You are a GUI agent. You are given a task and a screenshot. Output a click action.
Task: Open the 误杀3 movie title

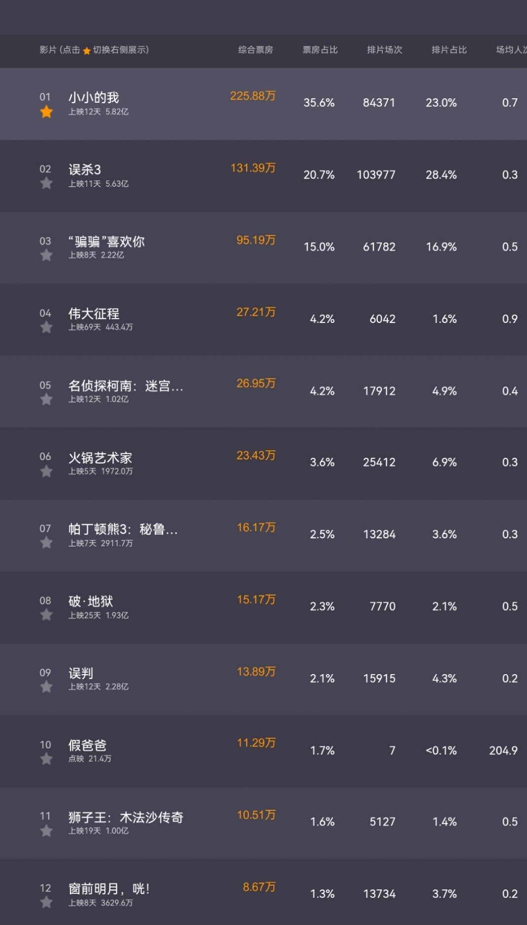coord(84,170)
